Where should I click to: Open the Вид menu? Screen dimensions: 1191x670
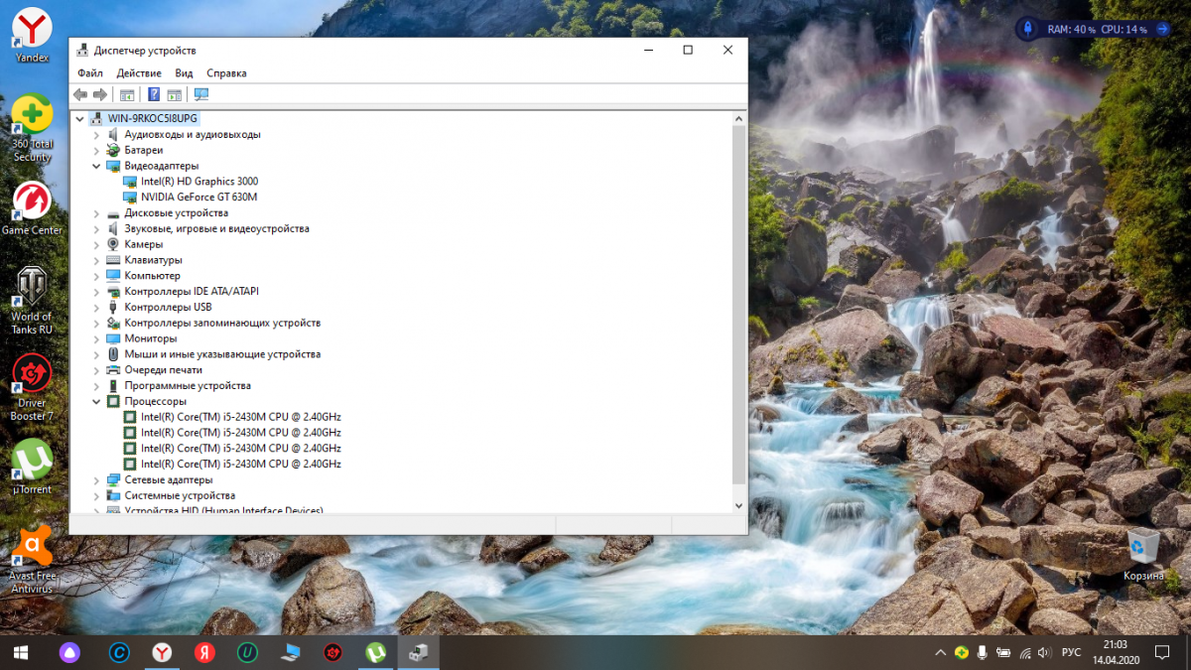[184, 73]
